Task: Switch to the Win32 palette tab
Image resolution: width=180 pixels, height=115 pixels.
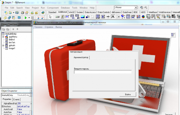Action: coord(72,12)
